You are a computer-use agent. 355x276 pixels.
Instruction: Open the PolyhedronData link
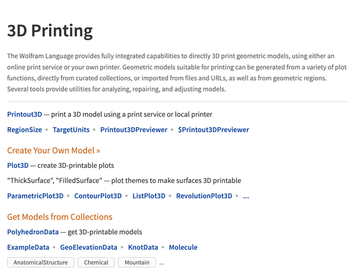click(x=33, y=232)
